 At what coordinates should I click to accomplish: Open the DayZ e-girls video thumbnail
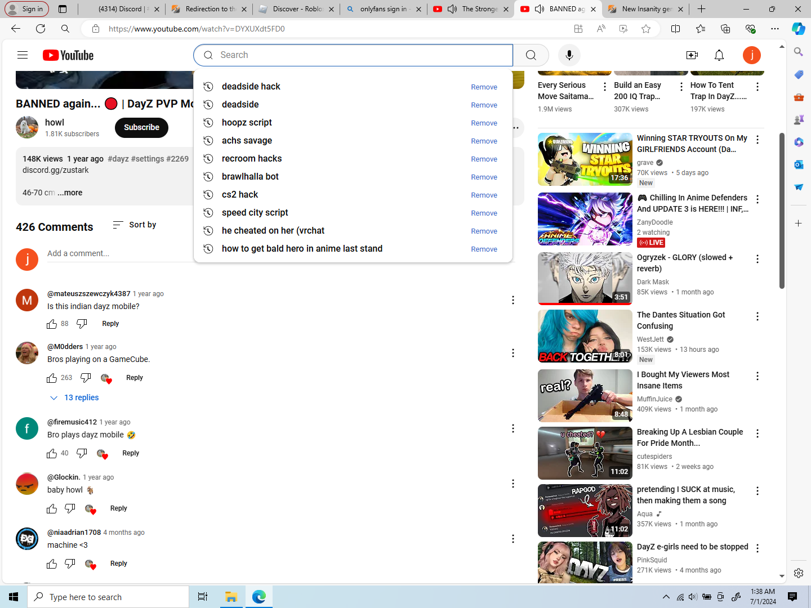[585, 562]
